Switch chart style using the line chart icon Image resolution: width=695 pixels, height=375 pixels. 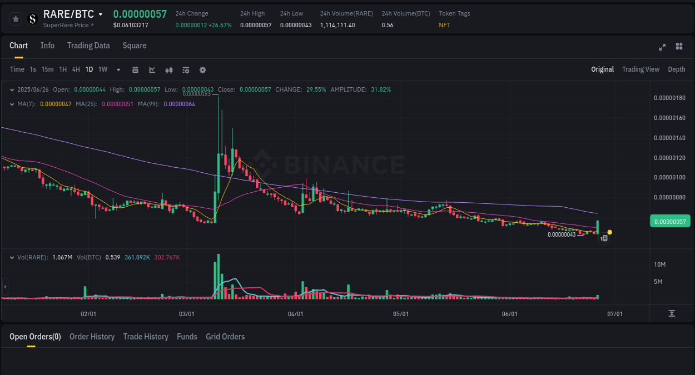[152, 69]
